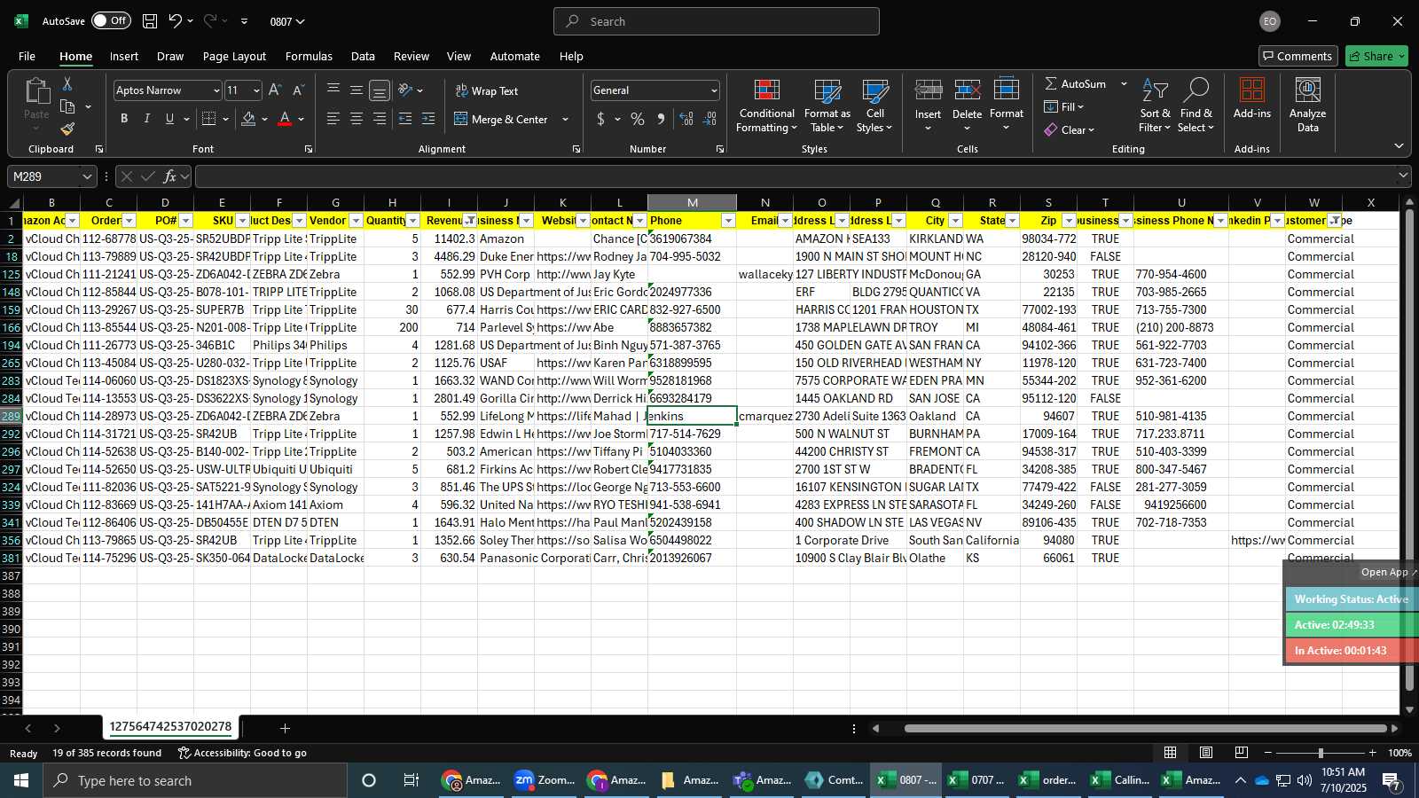The width and height of the screenshot is (1419, 798).
Task: Click the Format Painter brush icon
Action: (67, 129)
